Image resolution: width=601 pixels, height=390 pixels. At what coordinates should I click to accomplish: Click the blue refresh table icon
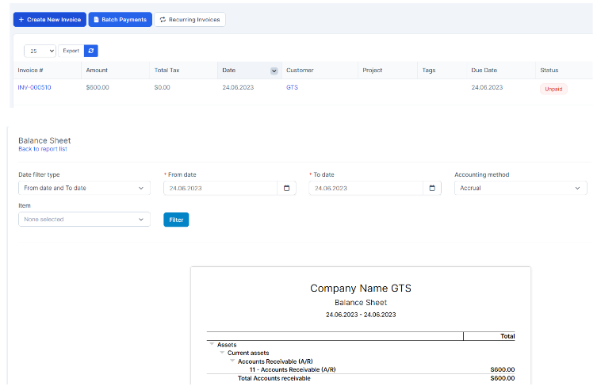pyautogui.click(x=91, y=51)
